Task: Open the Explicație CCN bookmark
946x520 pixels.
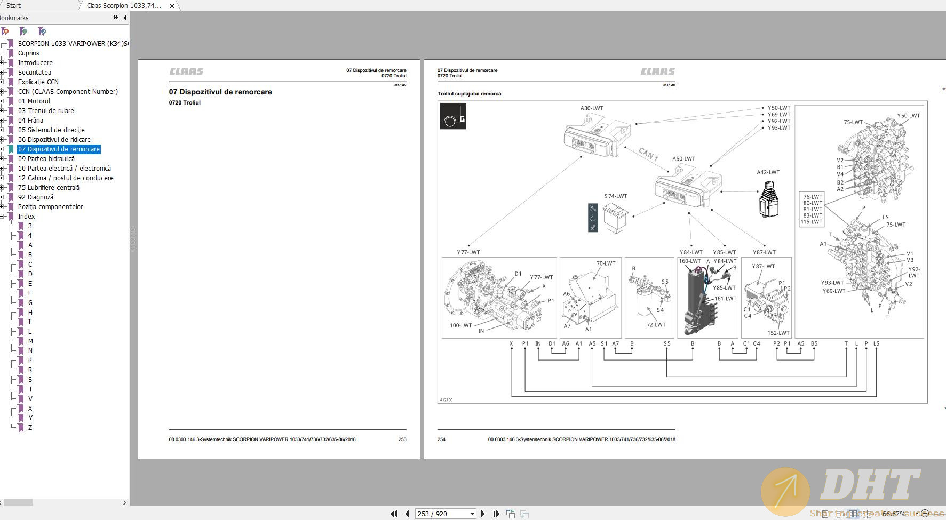Action: pos(38,82)
